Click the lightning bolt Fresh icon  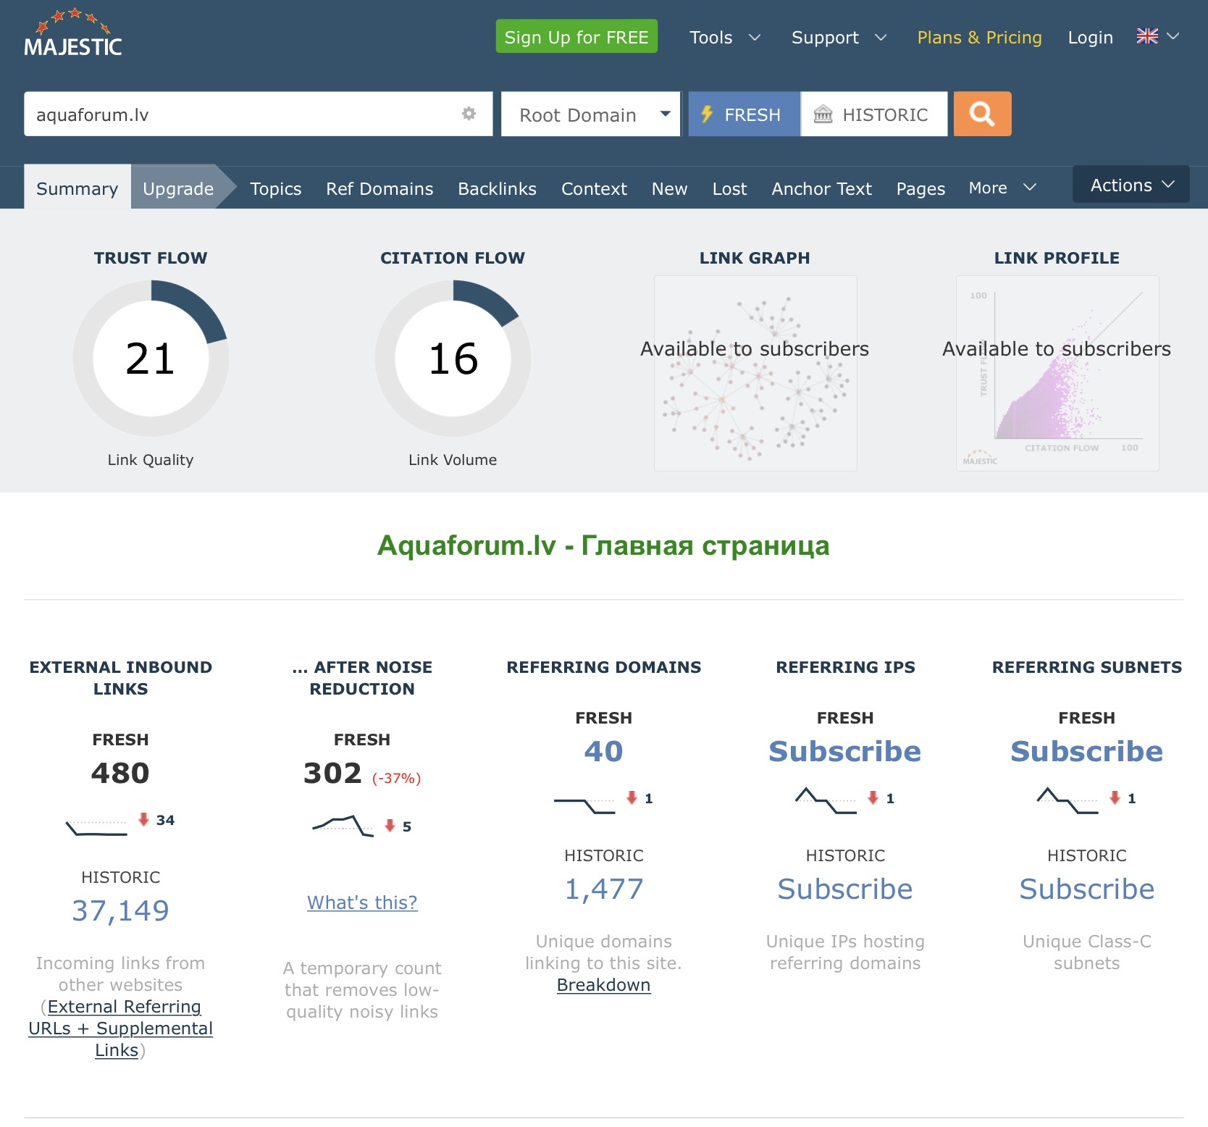707,114
